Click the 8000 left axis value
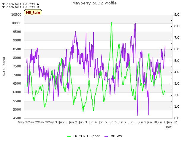The height and width of the screenshot is (142, 190). [17, 58]
